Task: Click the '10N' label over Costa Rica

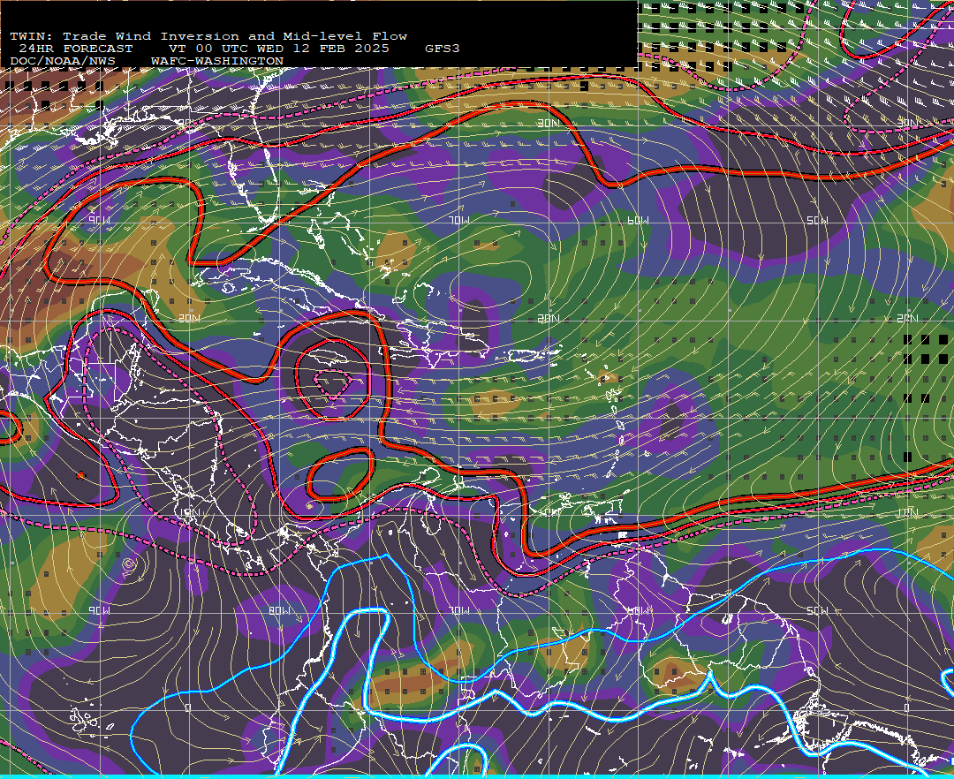Action: (x=189, y=513)
